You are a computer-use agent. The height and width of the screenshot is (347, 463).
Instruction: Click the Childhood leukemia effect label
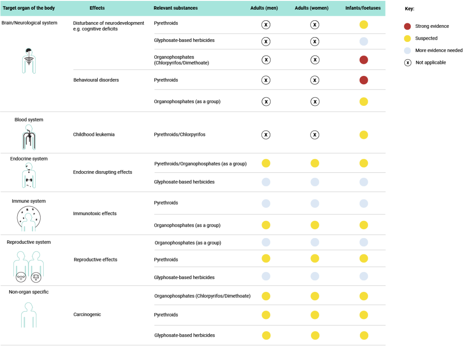coord(94,134)
